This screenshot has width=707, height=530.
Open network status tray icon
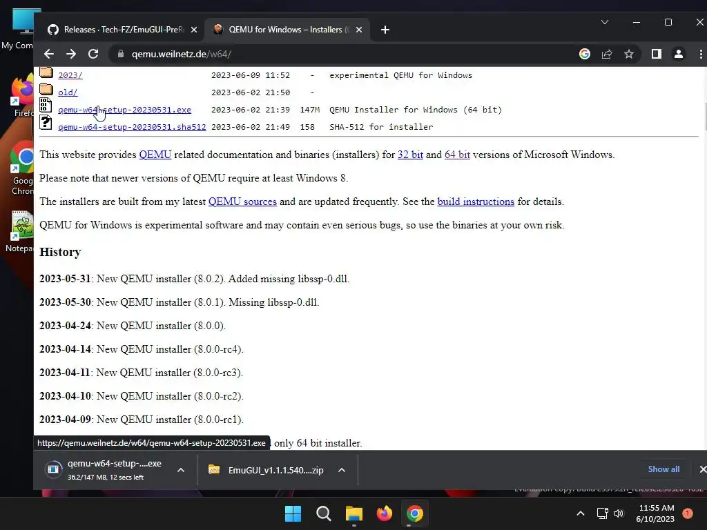tap(602, 513)
